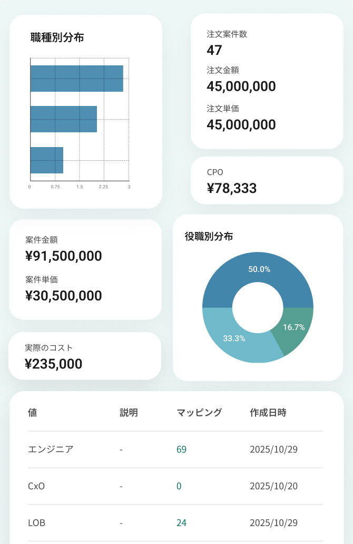Select the エンジニア table row
Viewport: 353px width, 544px height.
pyautogui.click(x=51, y=450)
